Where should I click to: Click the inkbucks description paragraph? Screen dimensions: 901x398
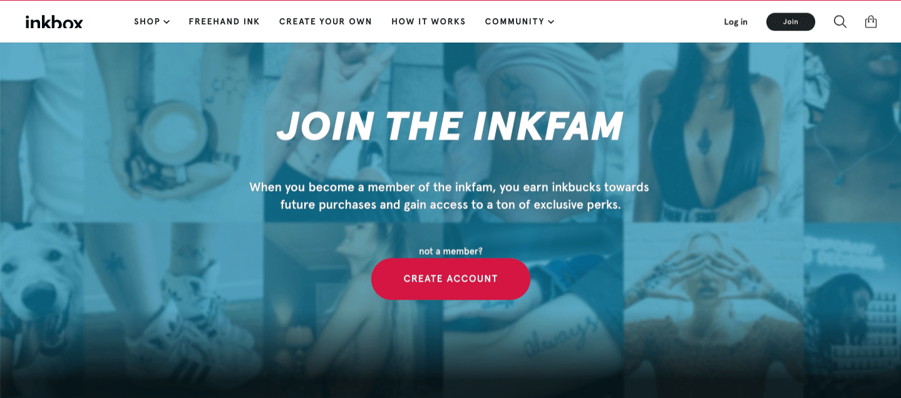[450, 196]
